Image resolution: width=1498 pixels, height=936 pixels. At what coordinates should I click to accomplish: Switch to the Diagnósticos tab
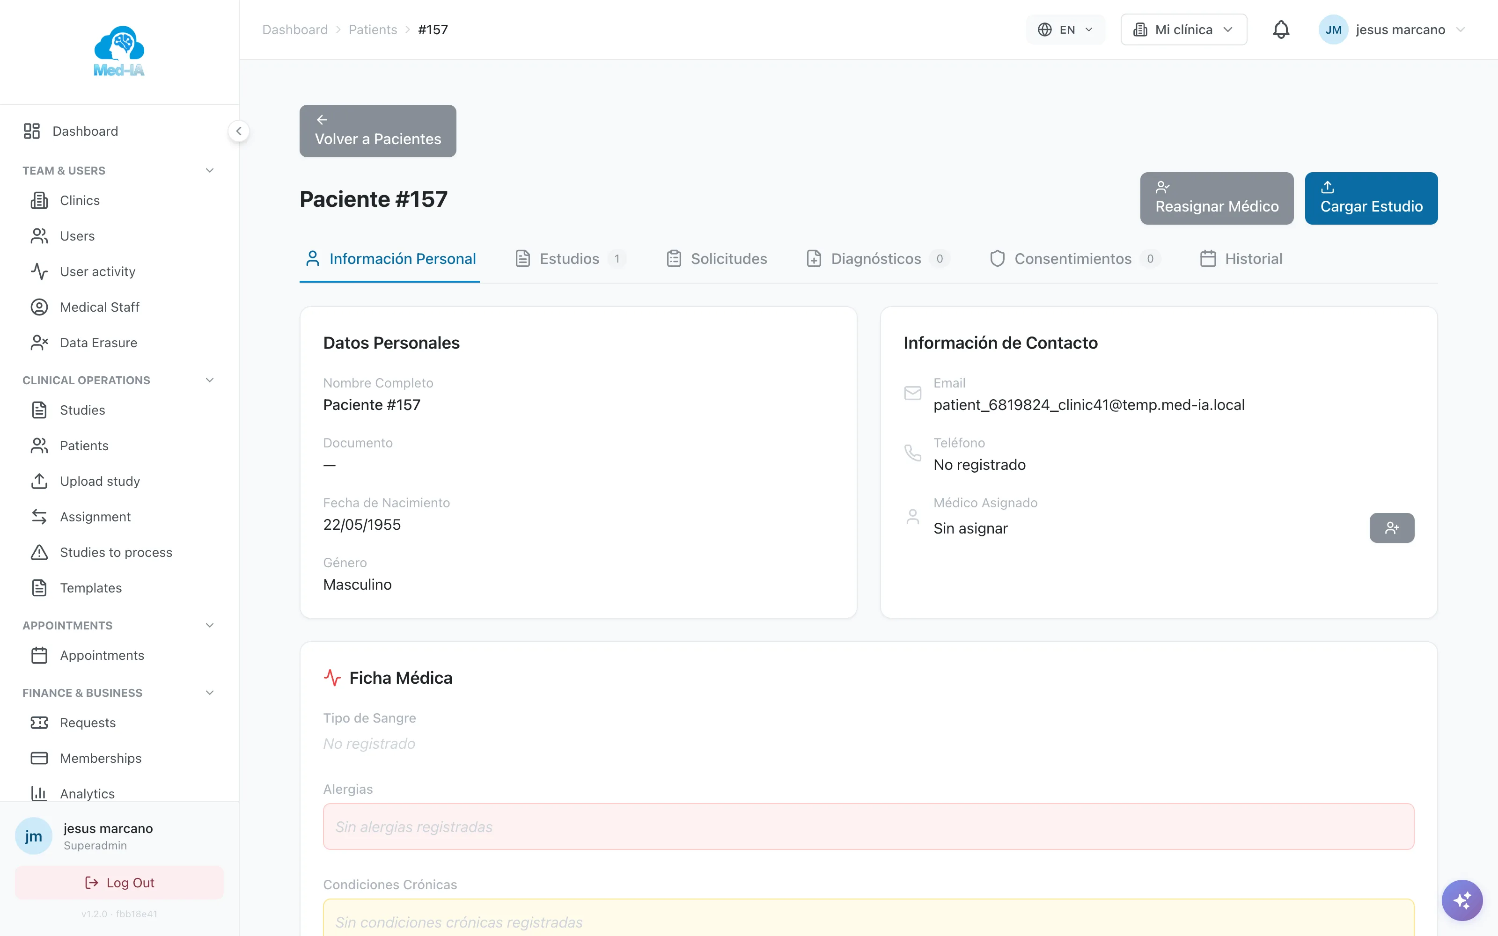pos(878,259)
